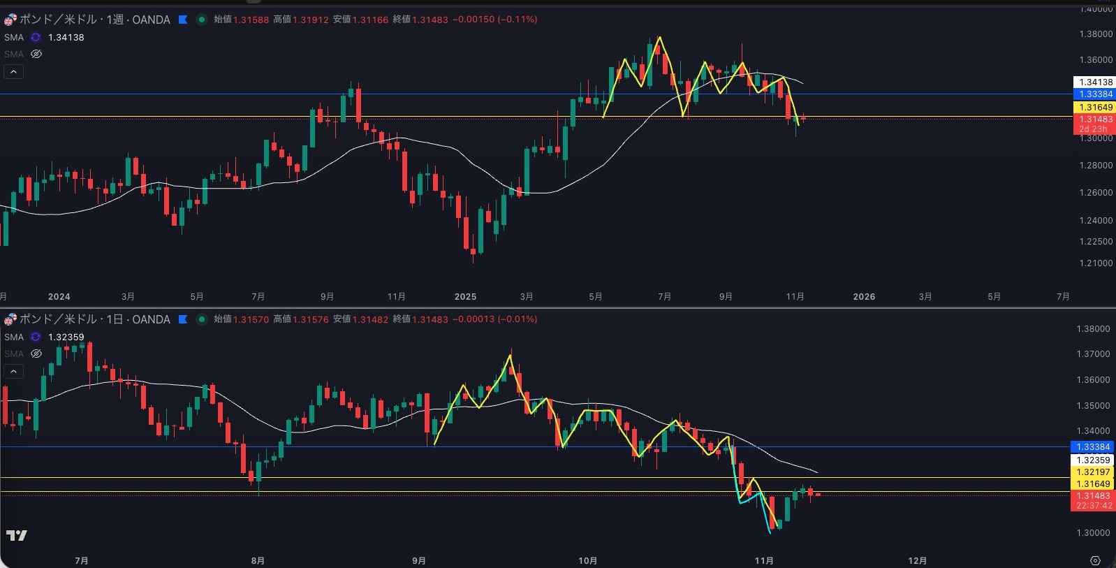Click the green market status dot on weekly chart
Image resolution: width=1116 pixels, height=568 pixels.
click(x=202, y=20)
